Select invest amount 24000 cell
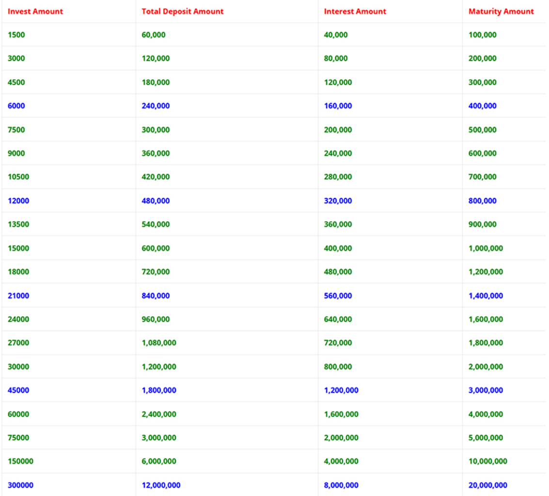This screenshot has width=549, height=496. 18,319
